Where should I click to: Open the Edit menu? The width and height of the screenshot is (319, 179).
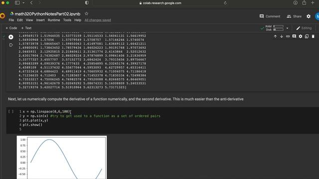pyautogui.click(x=20, y=20)
